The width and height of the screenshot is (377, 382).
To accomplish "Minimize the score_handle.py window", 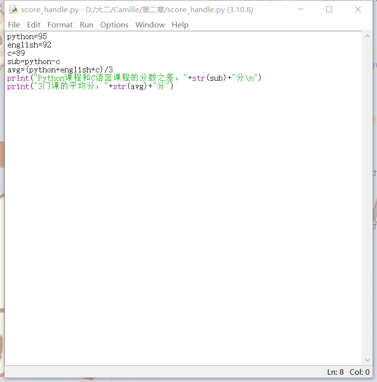I will [301, 9].
